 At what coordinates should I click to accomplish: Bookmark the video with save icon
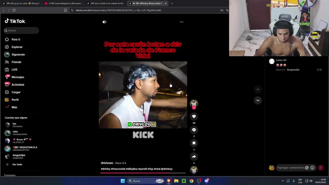coord(194,143)
